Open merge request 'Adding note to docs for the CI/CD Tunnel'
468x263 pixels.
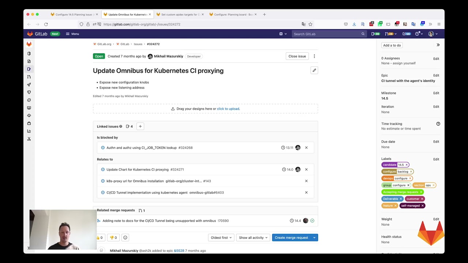pyautogui.click(x=159, y=221)
